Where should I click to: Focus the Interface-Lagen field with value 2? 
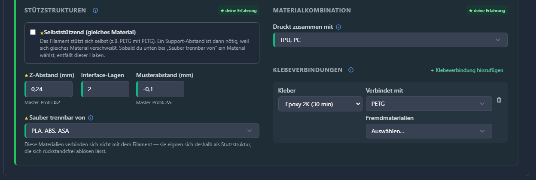coord(105,89)
